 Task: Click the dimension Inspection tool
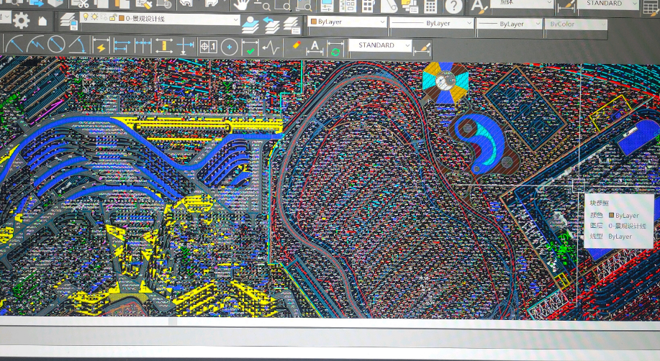coord(250,47)
